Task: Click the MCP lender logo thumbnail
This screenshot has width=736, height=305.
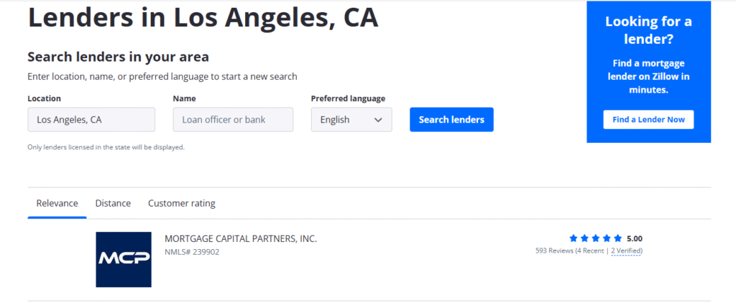Action: click(124, 259)
